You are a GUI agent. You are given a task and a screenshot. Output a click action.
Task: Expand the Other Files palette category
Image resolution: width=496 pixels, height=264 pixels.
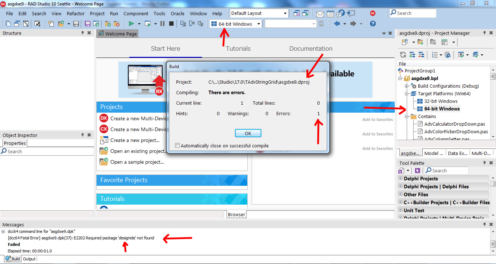pyautogui.click(x=401, y=194)
